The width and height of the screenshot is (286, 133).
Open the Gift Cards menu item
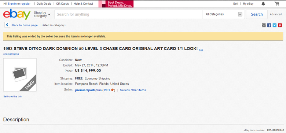[x=63, y=4]
